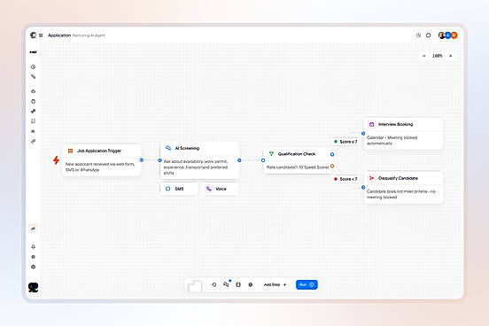Click the frame brackets icon in sidebar
The image size is (489, 326).
point(33,121)
